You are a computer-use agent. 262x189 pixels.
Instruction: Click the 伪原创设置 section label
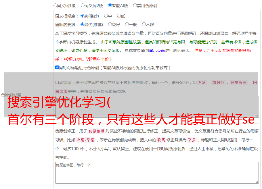tap(11, 95)
